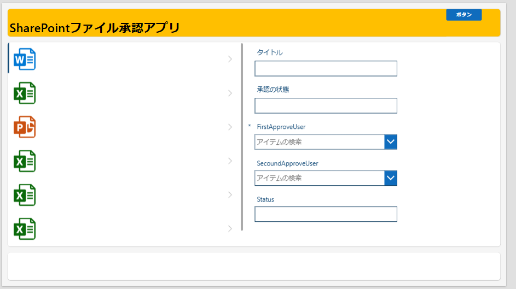Viewport: 516px width, 289px height.
Task: Select the Excel icon in the last list row
Action: pos(25,228)
